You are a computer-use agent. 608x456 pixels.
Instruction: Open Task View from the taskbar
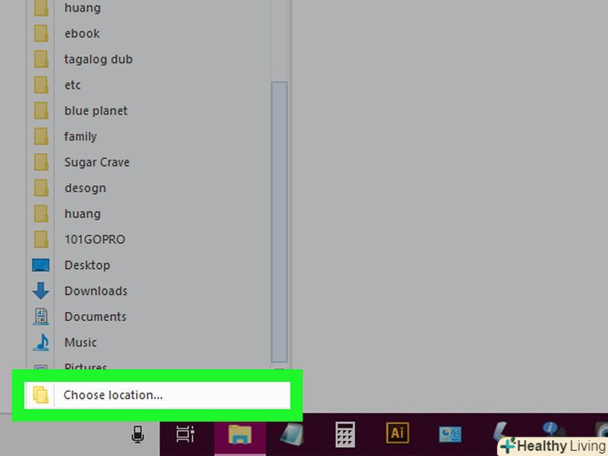pos(185,434)
